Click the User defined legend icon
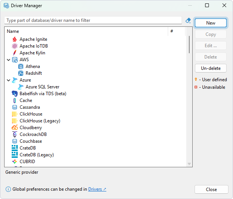This screenshot has width=233, height=199. click(x=196, y=79)
